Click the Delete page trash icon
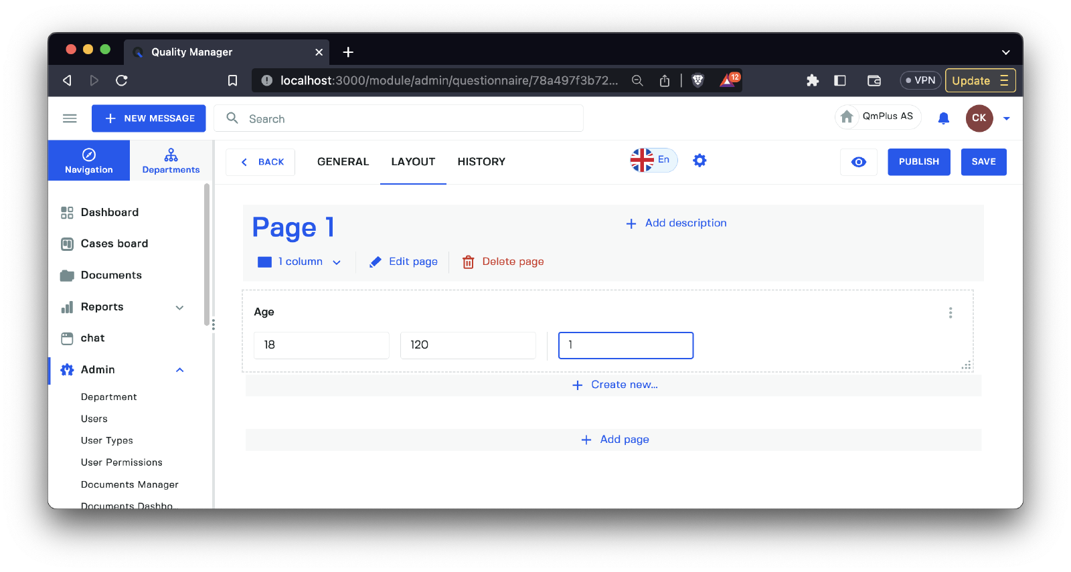The image size is (1071, 572). click(x=469, y=262)
